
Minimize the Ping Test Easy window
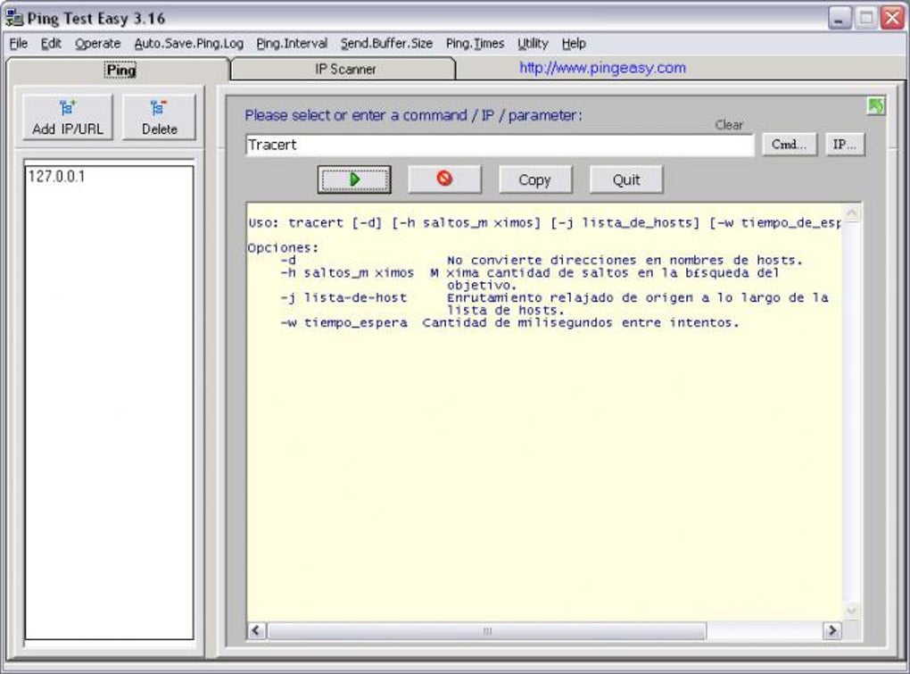[839, 18]
